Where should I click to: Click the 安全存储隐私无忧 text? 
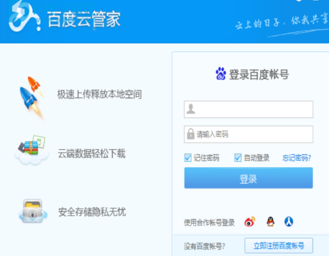(92, 212)
